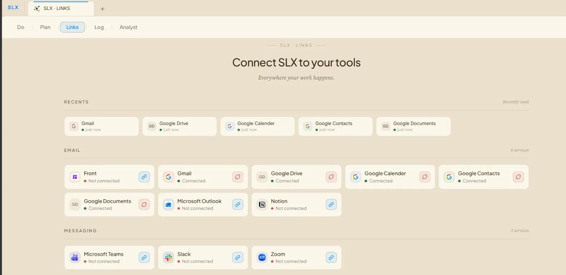The image size is (566, 275).
Task: Connect Front using its link icon
Action: pyautogui.click(x=144, y=177)
